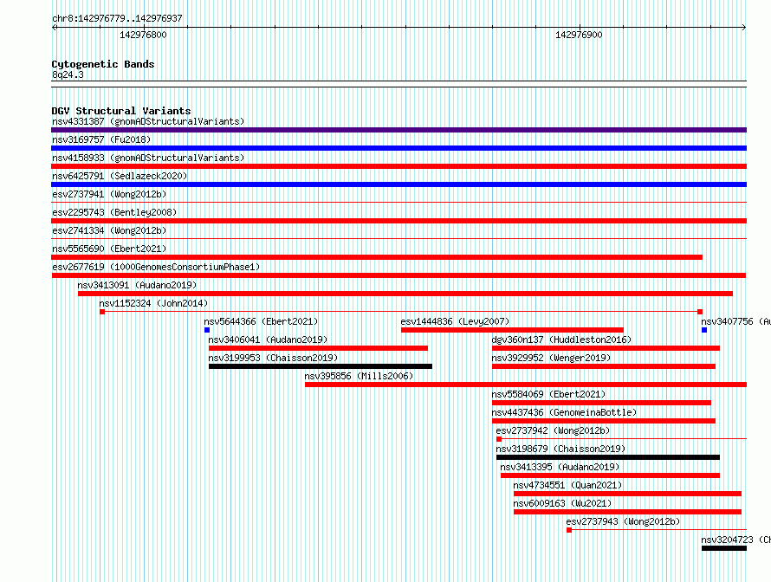Click nsv395856 (Mills2006) label

(359, 376)
